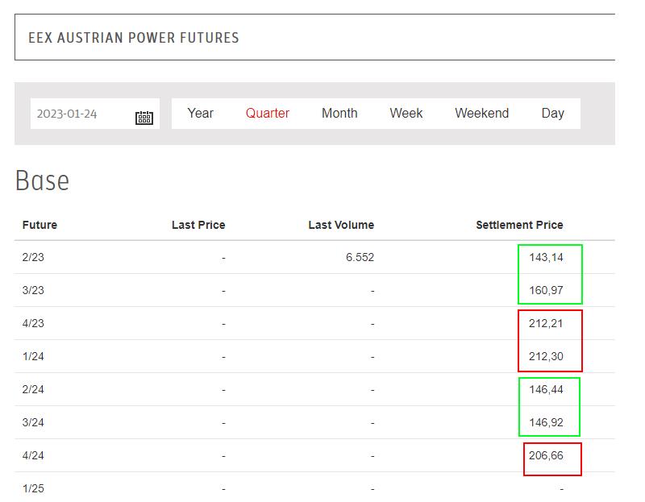Select the Weekend tab
This screenshot has height=502, width=645.
pos(481,113)
